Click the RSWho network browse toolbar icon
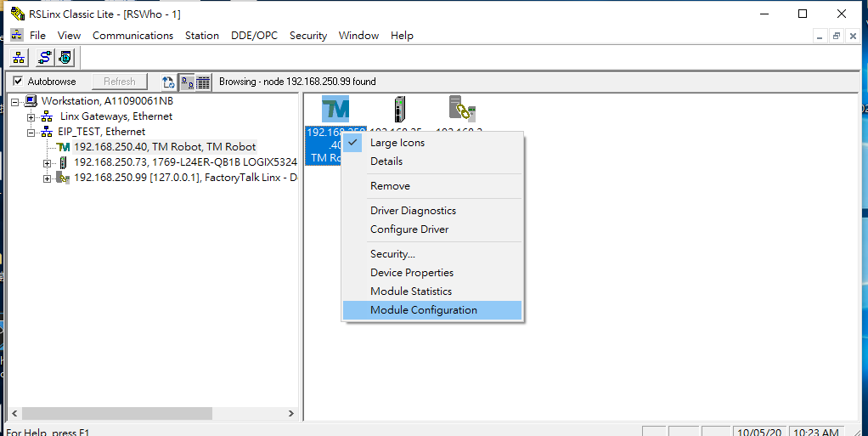Screen dimensions: 868x436 click(19, 57)
